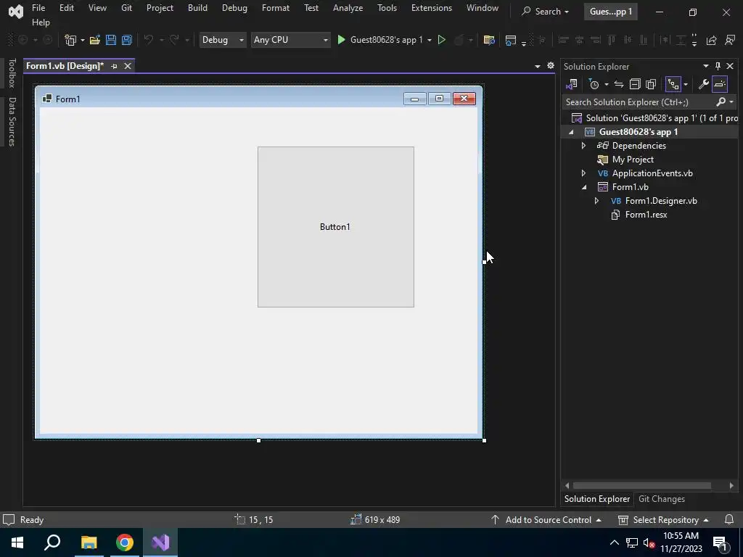743x557 pixels.
Task: Open File Explorer from the taskbar
Action: (x=89, y=542)
